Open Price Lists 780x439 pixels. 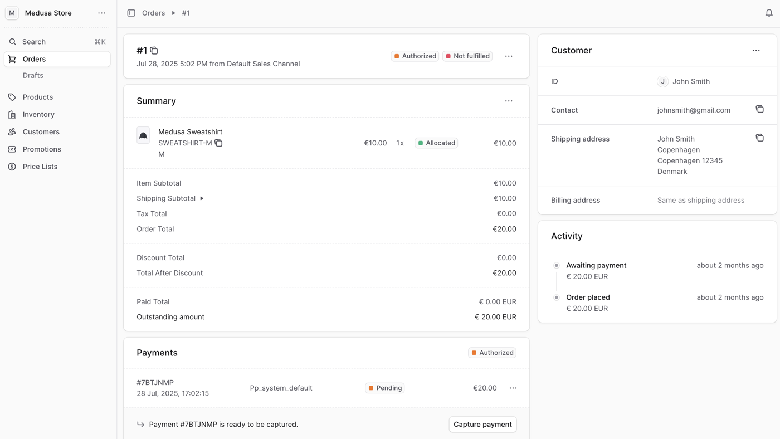click(x=57, y=167)
